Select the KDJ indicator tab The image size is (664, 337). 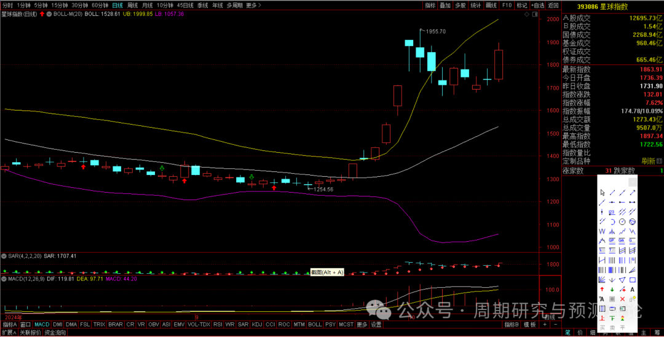(x=257, y=324)
